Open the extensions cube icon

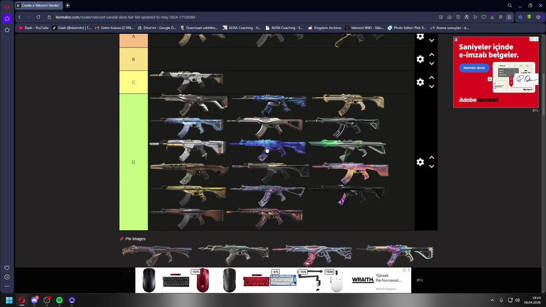pos(538,17)
